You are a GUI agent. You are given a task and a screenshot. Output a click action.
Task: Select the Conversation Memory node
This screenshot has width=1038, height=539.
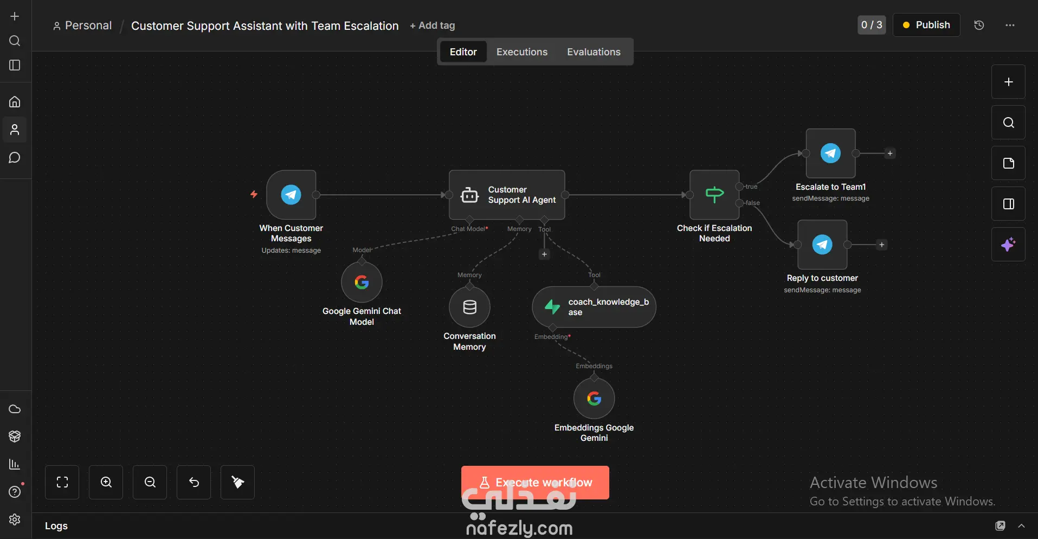coord(469,307)
